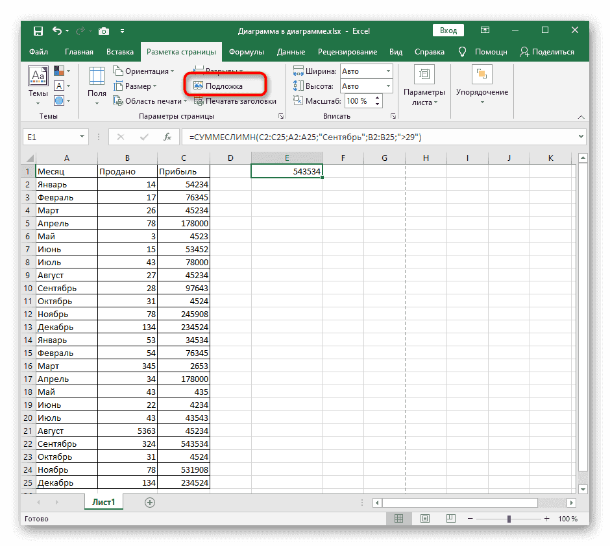Expand the Ширина width dropdown
The width and height of the screenshot is (610, 546).
tap(388, 71)
